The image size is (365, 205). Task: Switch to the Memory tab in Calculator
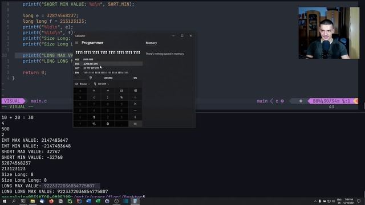[151, 43]
